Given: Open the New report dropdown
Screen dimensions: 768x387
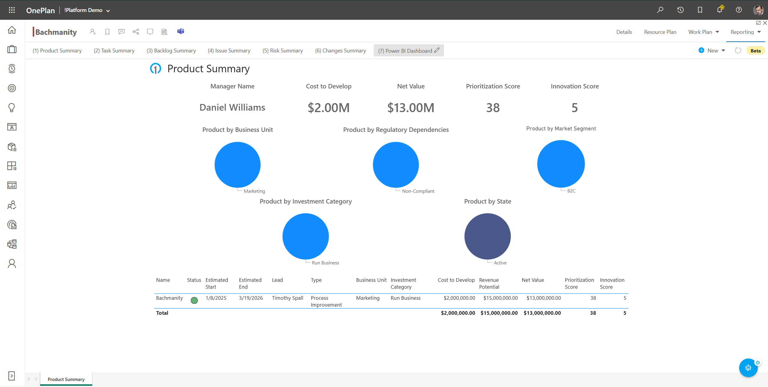Looking at the screenshot, I should click(712, 50).
